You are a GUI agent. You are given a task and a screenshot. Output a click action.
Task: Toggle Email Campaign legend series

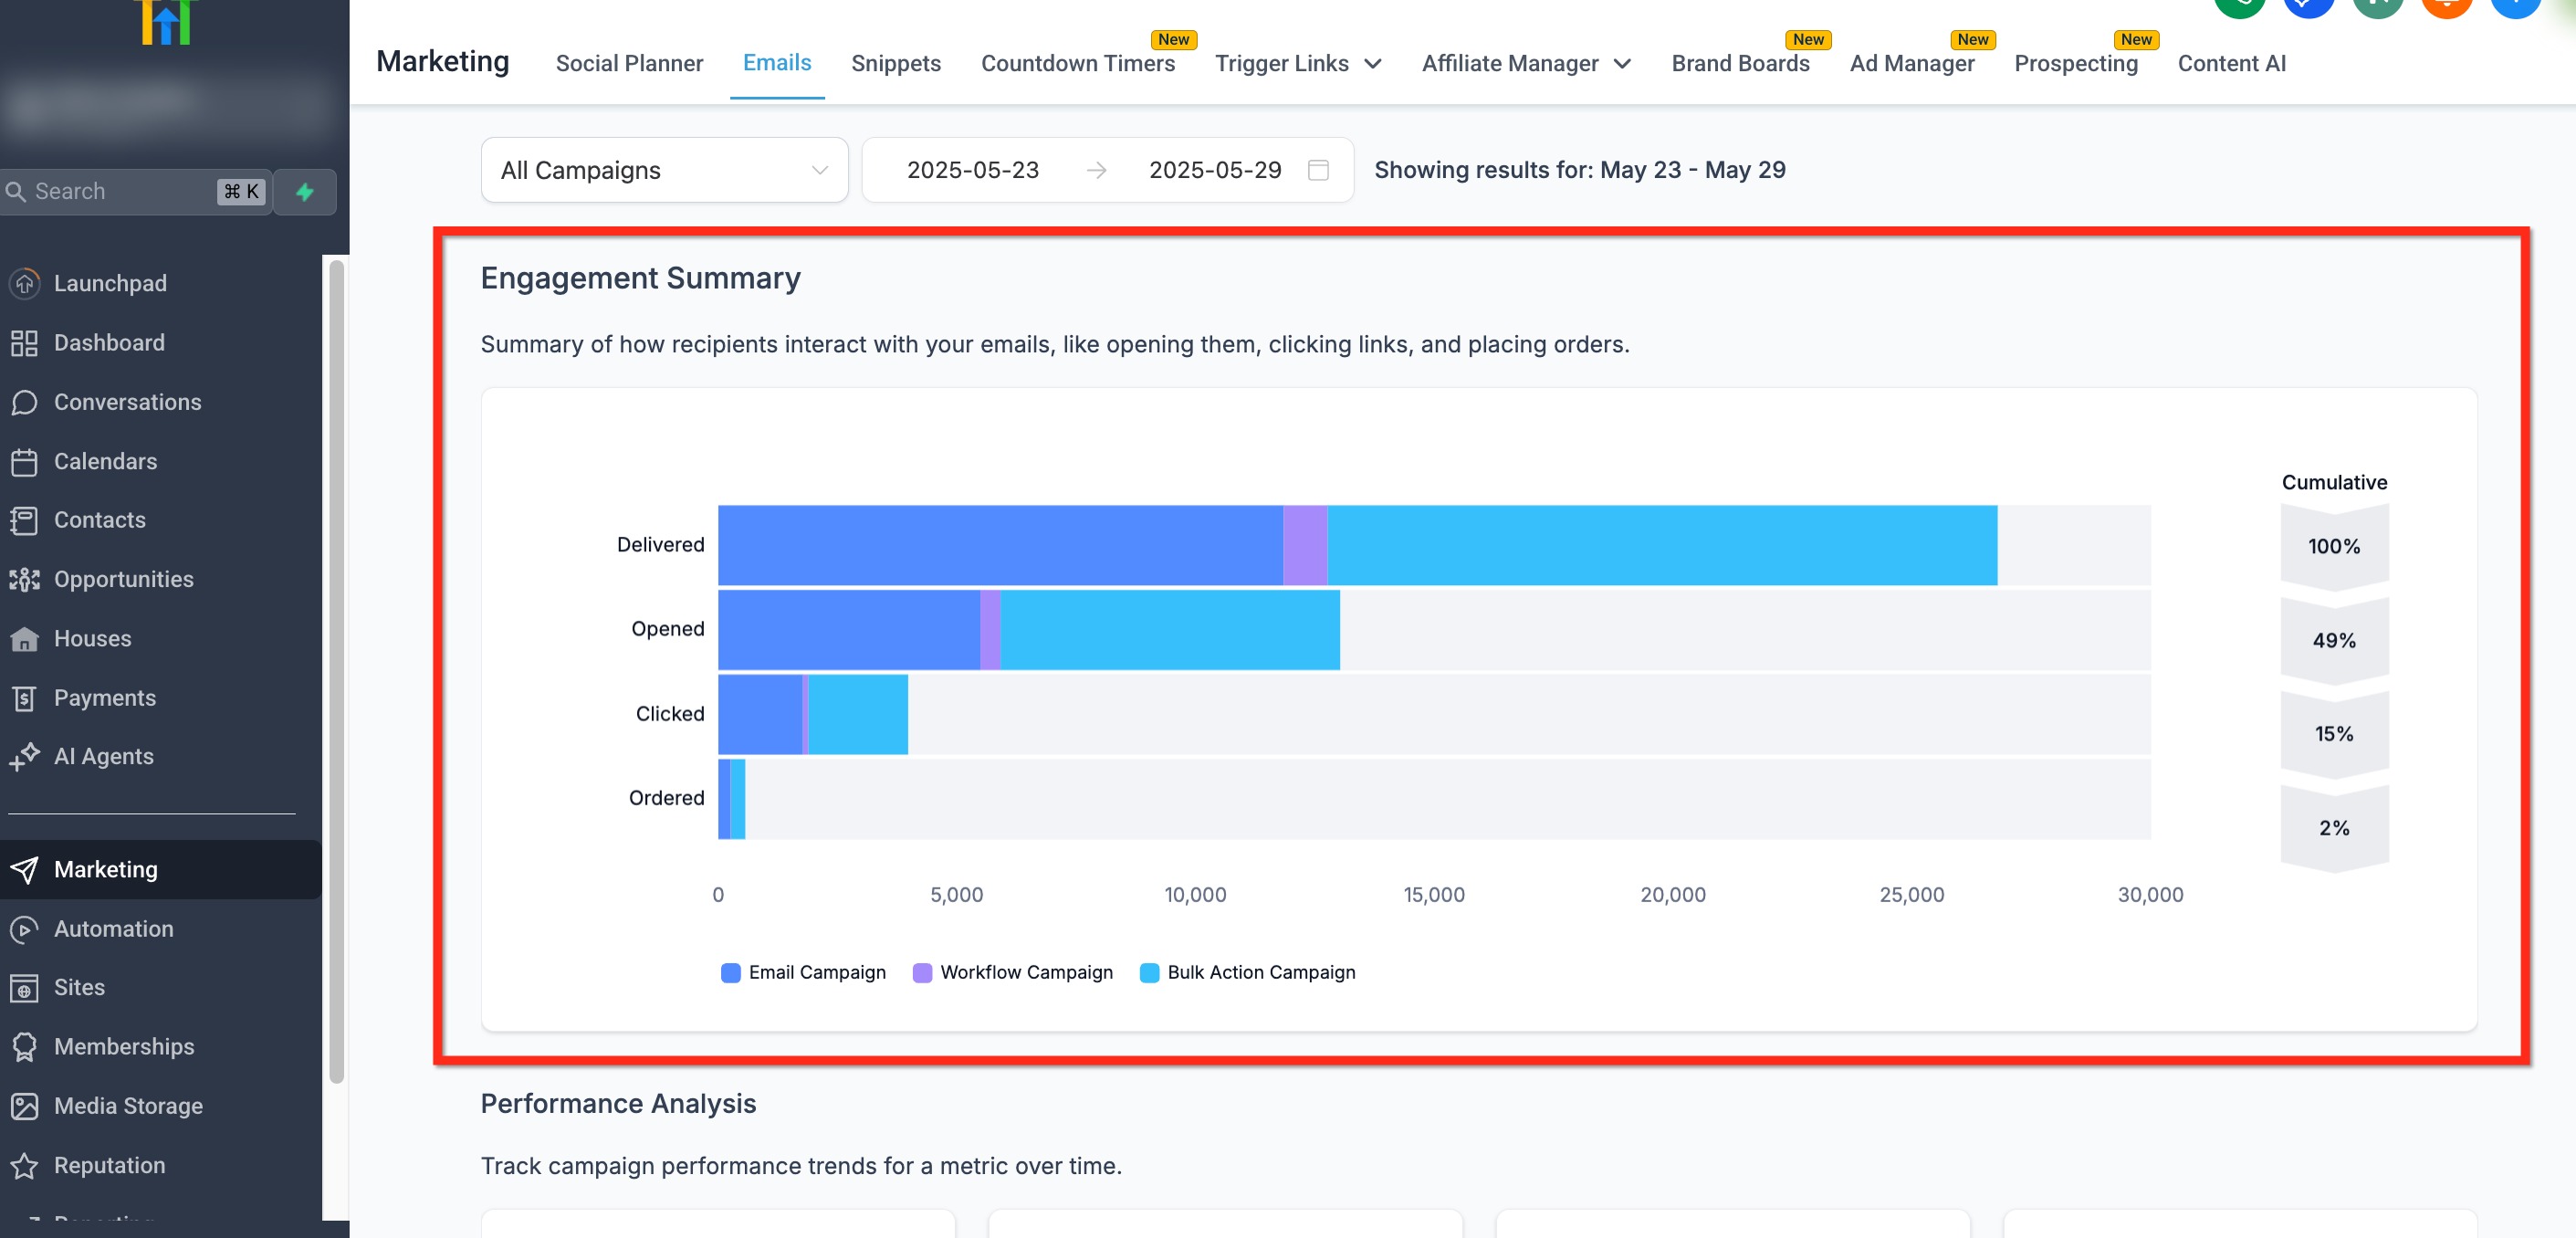click(x=802, y=972)
